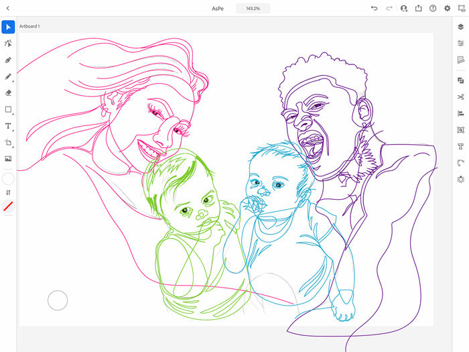Image resolution: width=469 pixels, height=352 pixels.
Task: Open the Align objects panel
Action: click(461, 113)
